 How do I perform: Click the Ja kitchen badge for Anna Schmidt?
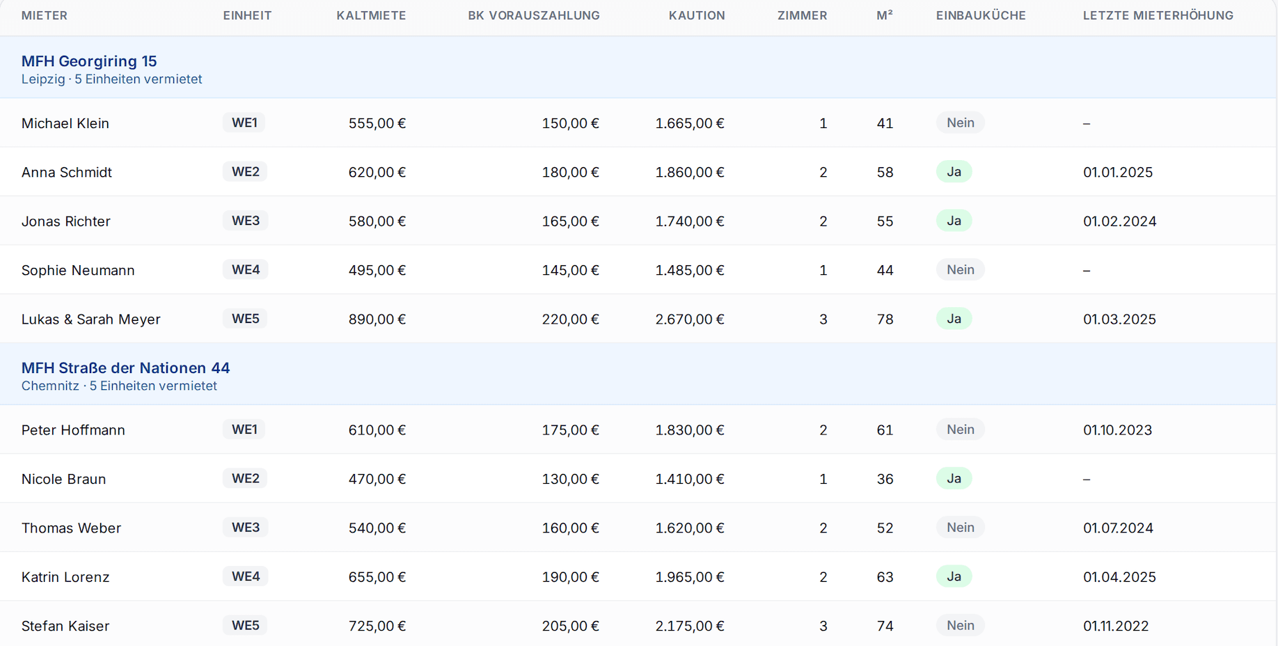click(954, 171)
